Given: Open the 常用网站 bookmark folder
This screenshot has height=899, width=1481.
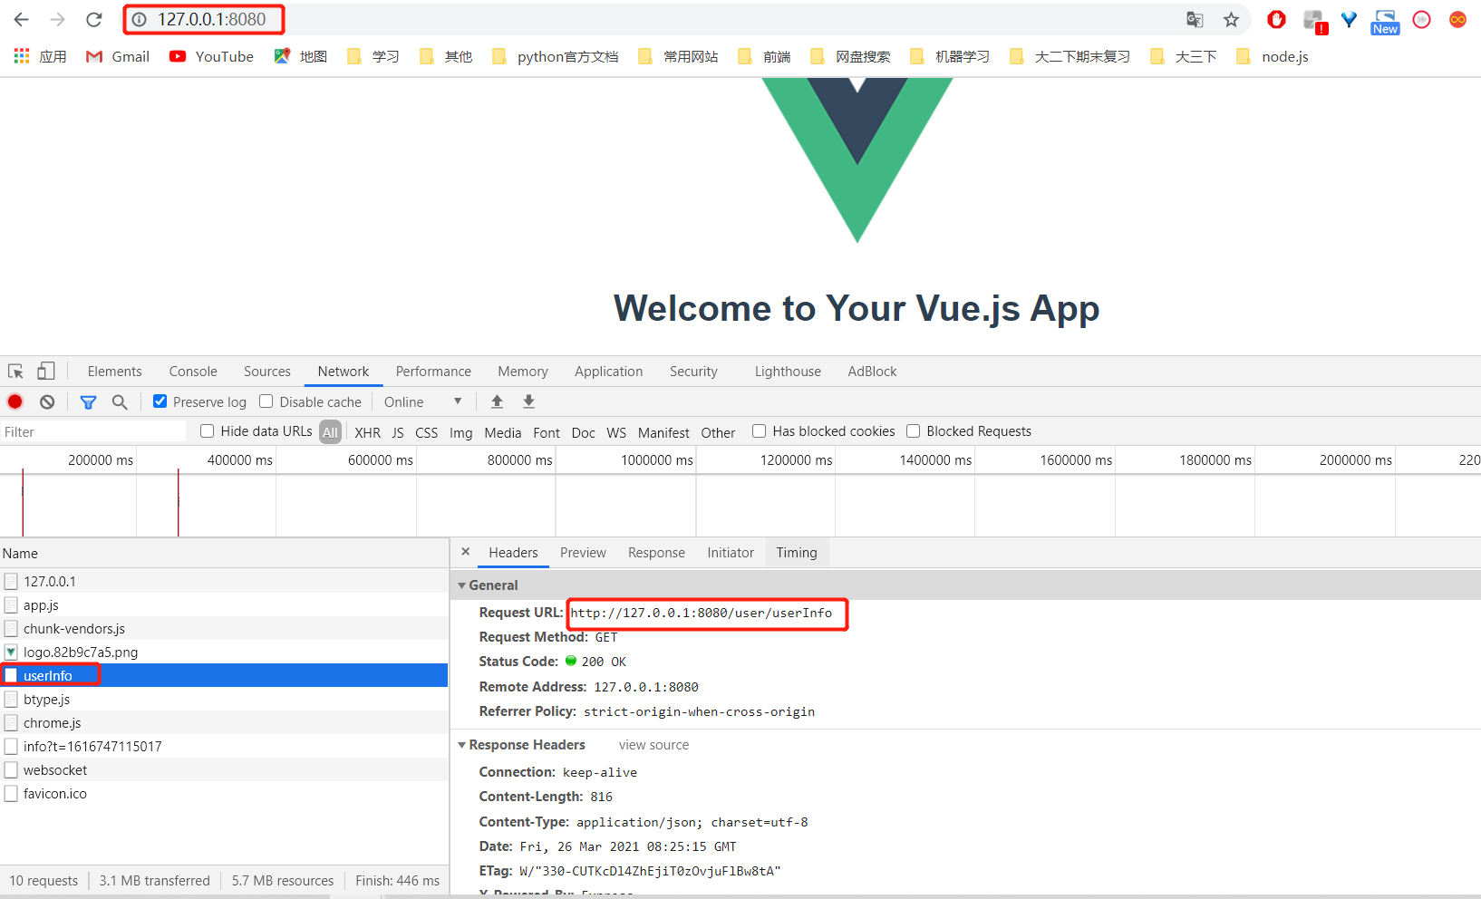Looking at the screenshot, I should [x=678, y=56].
